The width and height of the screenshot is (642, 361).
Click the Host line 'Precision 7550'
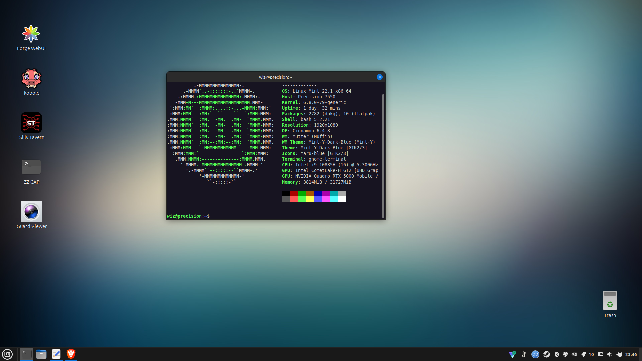[308, 97]
